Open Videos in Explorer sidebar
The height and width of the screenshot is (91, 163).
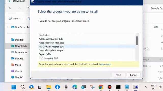(17, 71)
